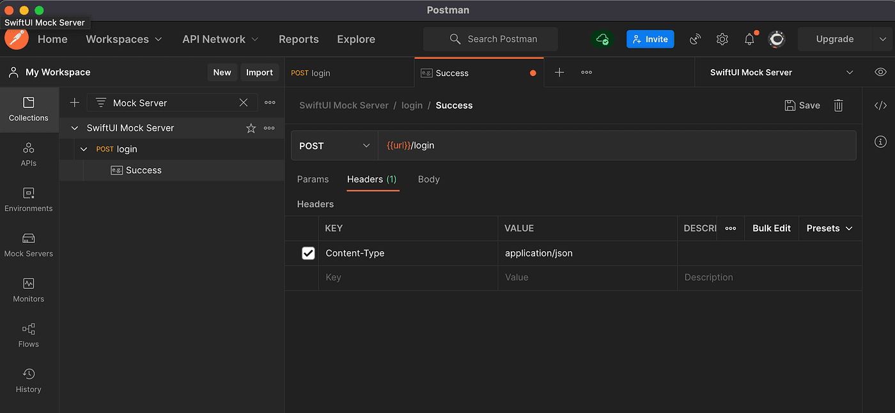Open collections view options ellipsis
895x413 pixels.
270,102
